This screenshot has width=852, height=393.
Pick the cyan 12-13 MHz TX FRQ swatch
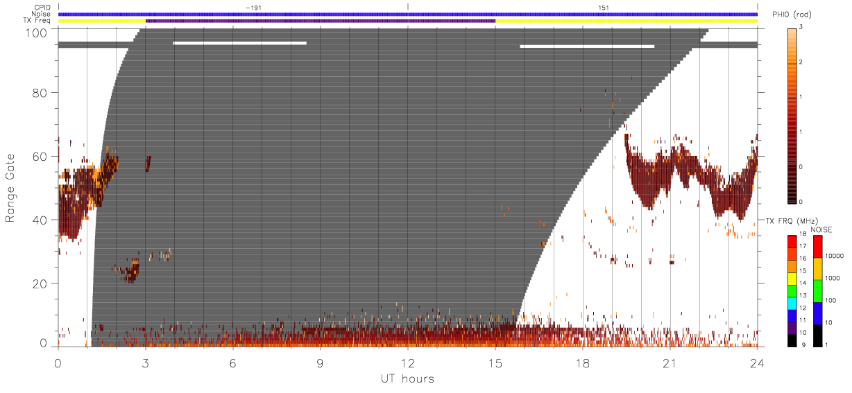tap(792, 303)
